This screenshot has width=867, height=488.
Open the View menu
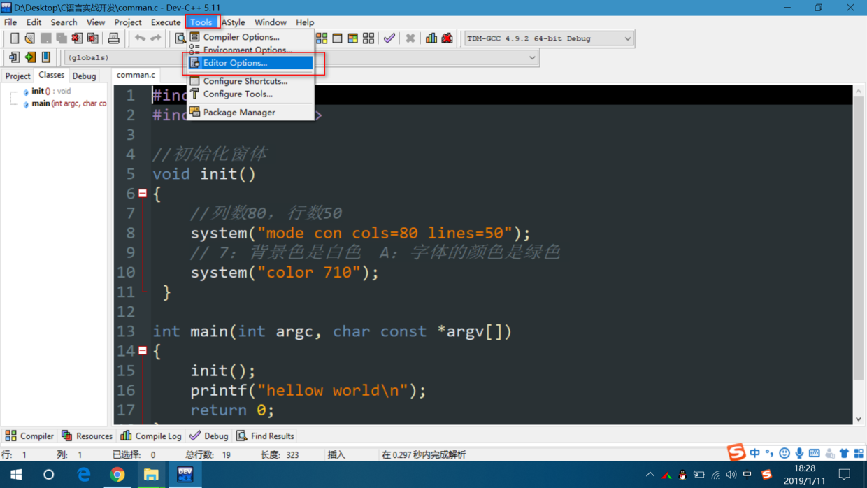(96, 22)
